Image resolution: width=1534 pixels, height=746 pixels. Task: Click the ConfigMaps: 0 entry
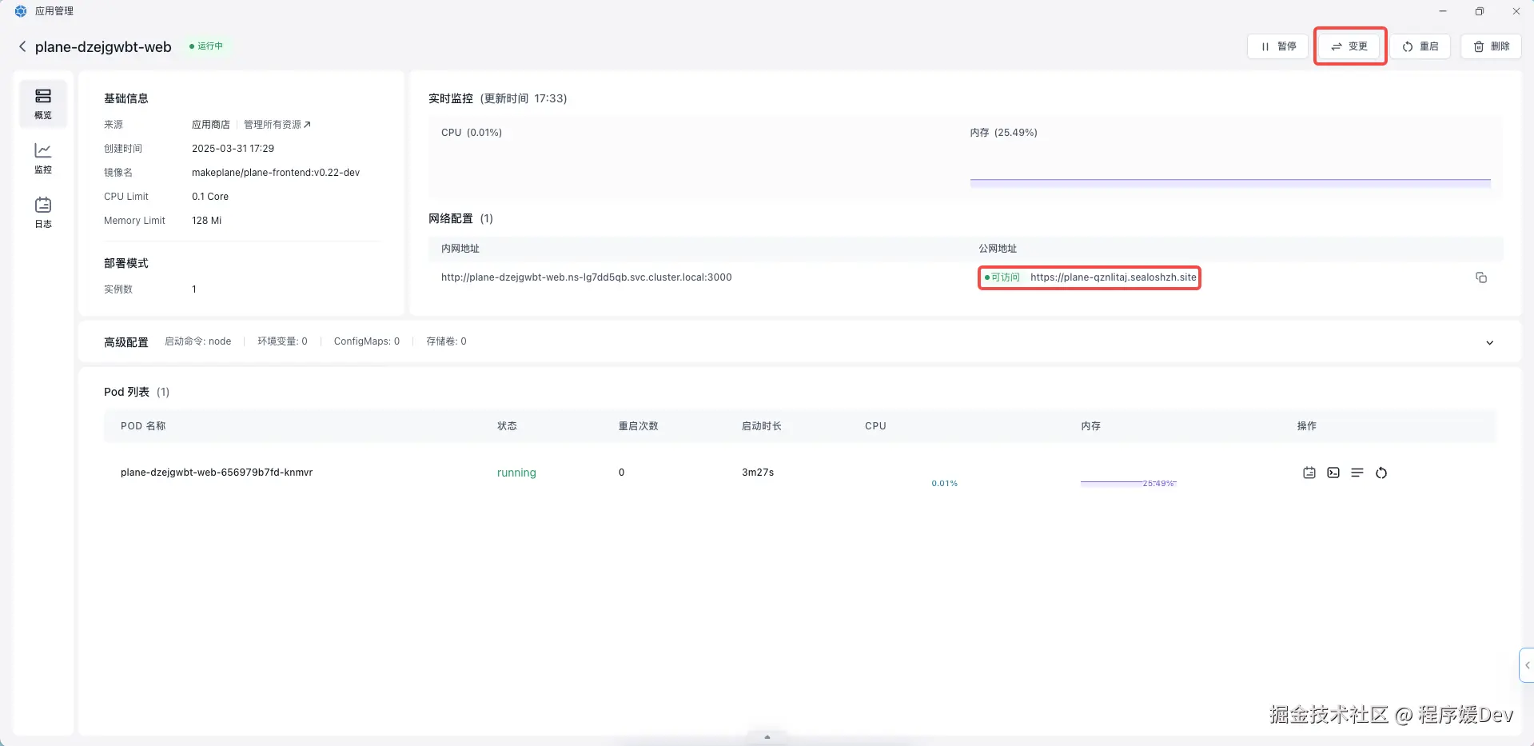coord(367,341)
